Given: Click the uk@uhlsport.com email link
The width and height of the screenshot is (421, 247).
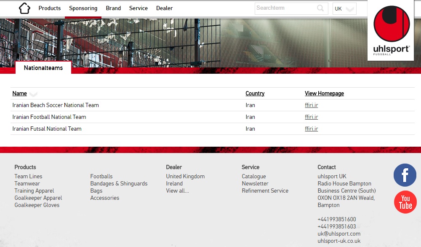Looking at the screenshot, I should 338,234.
